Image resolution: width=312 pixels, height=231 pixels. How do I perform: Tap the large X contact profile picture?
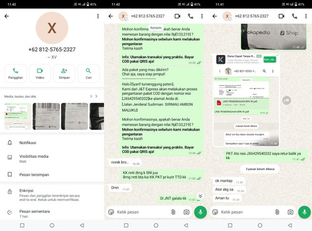coord(52,28)
